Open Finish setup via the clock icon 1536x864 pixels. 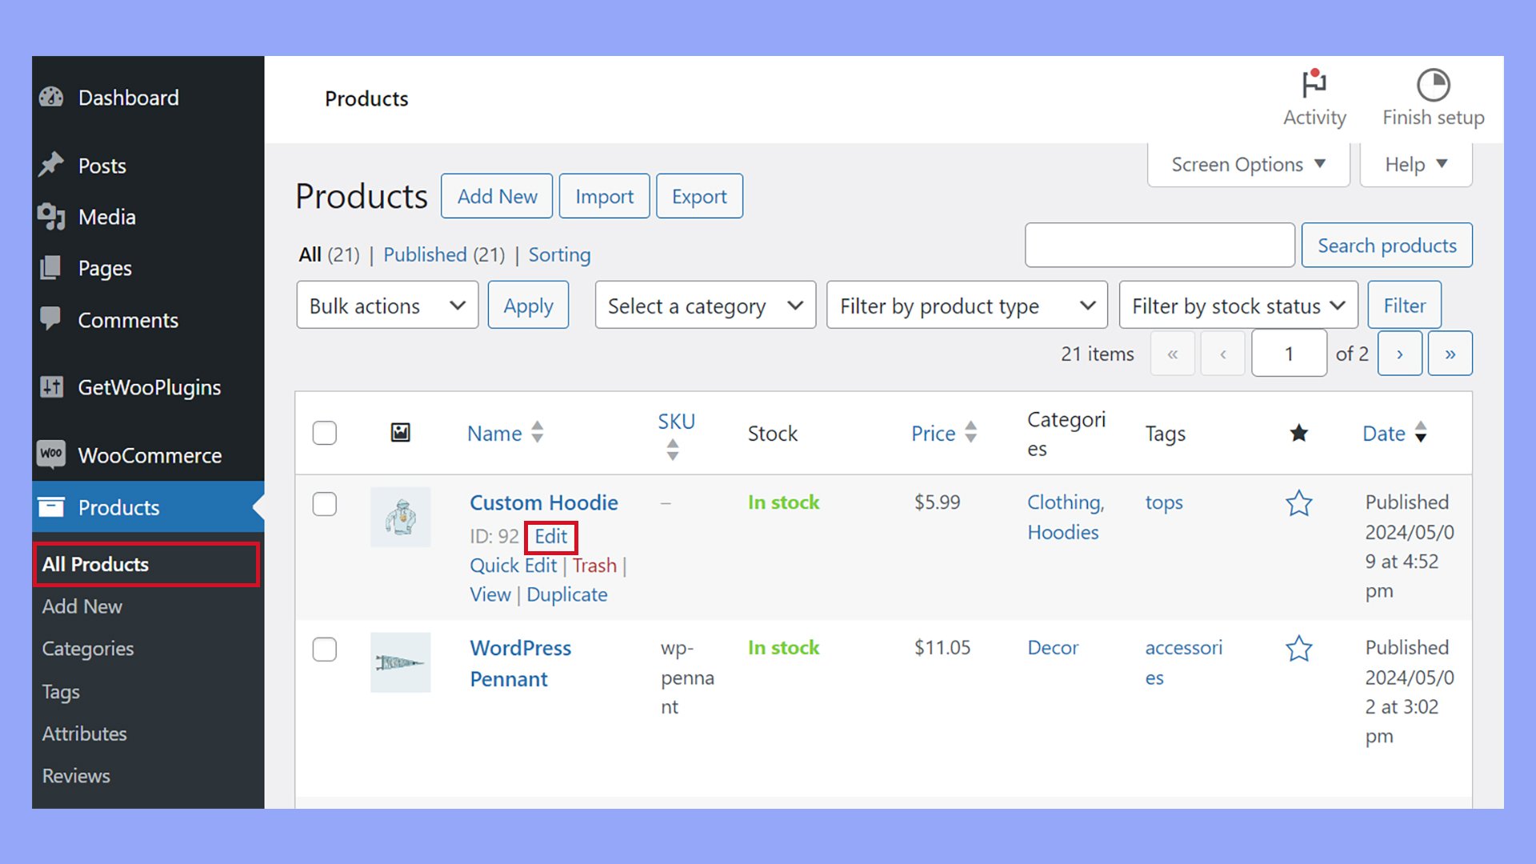pos(1433,82)
